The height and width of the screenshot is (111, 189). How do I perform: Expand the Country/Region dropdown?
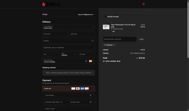pyautogui.click(x=69, y=27)
